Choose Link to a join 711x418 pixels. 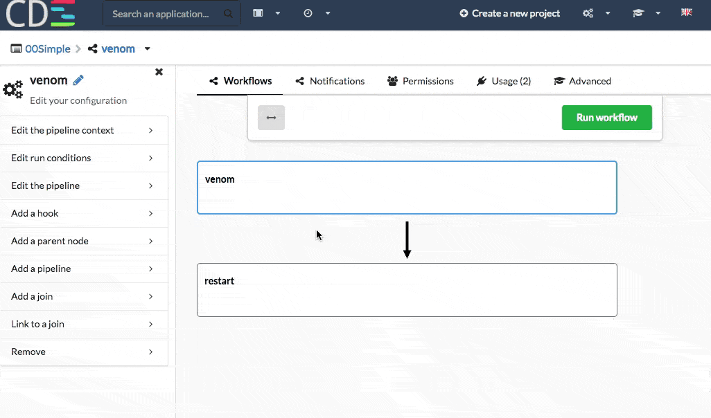tap(84, 324)
